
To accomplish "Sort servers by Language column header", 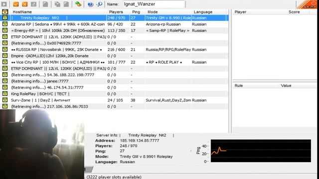I will pos(203,12).
